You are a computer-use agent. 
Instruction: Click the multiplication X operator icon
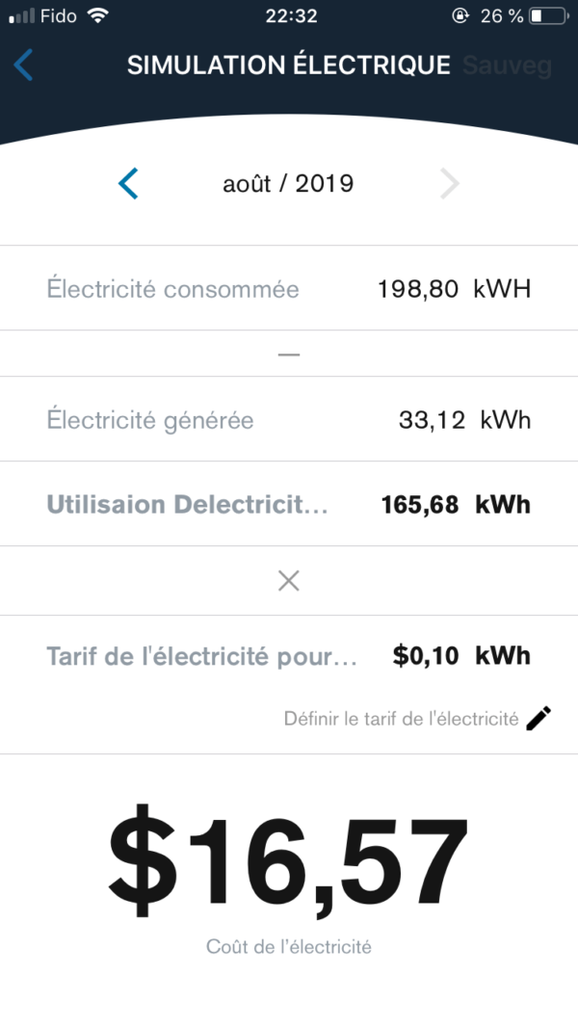289,581
